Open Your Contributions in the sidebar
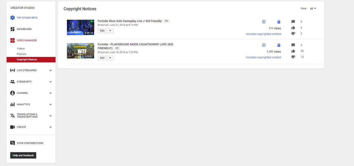354x166 pixels. [x=30, y=143]
